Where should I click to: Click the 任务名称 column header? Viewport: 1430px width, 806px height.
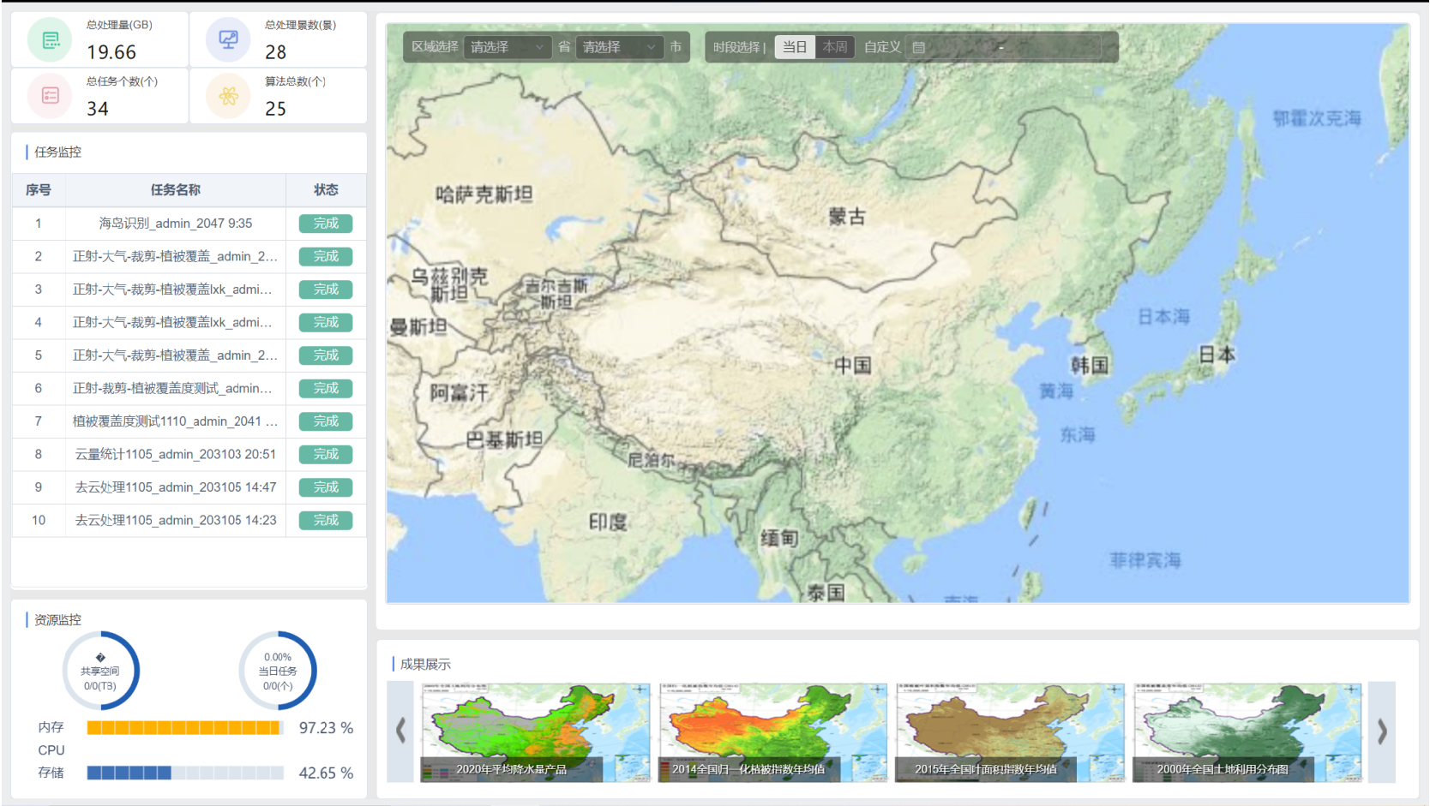(176, 190)
